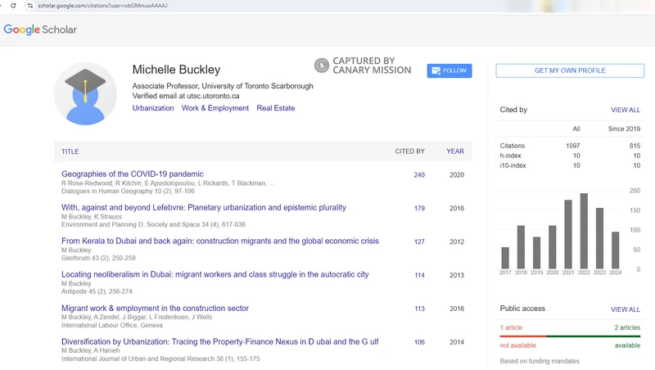Click the All citations value 1097
Image resolution: width=655 pixels, height=370 pixels.
pos(572,146)
